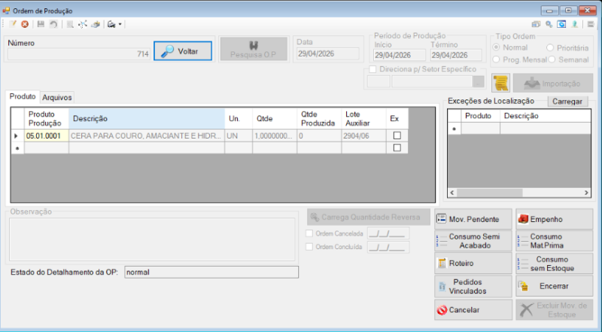Select the Normal order type radio
This screenshot has height=332, width=602.
click(497, 47)
